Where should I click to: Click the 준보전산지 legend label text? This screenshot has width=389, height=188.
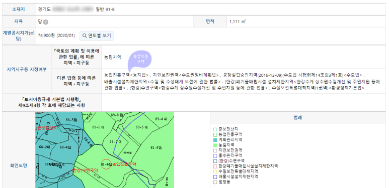228,129
